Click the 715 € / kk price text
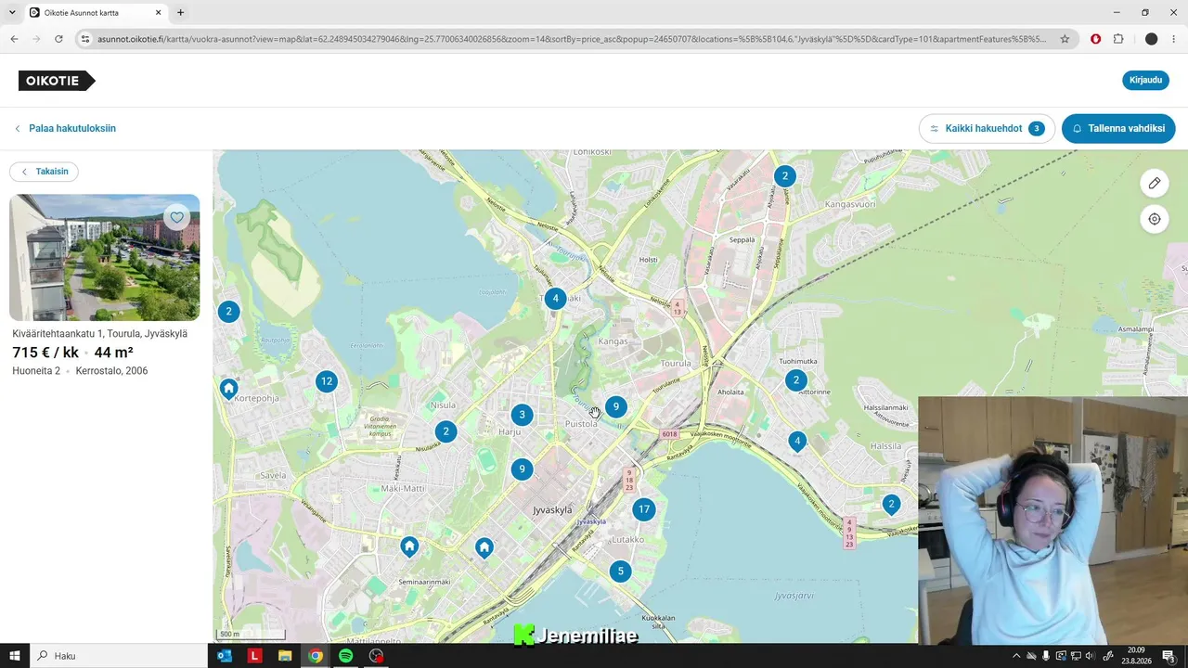 pyautogui.click(x=45, y=353)
